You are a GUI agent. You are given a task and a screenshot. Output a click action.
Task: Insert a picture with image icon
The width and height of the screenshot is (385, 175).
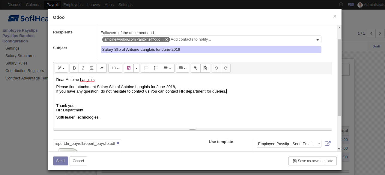(x=205, y=68)
